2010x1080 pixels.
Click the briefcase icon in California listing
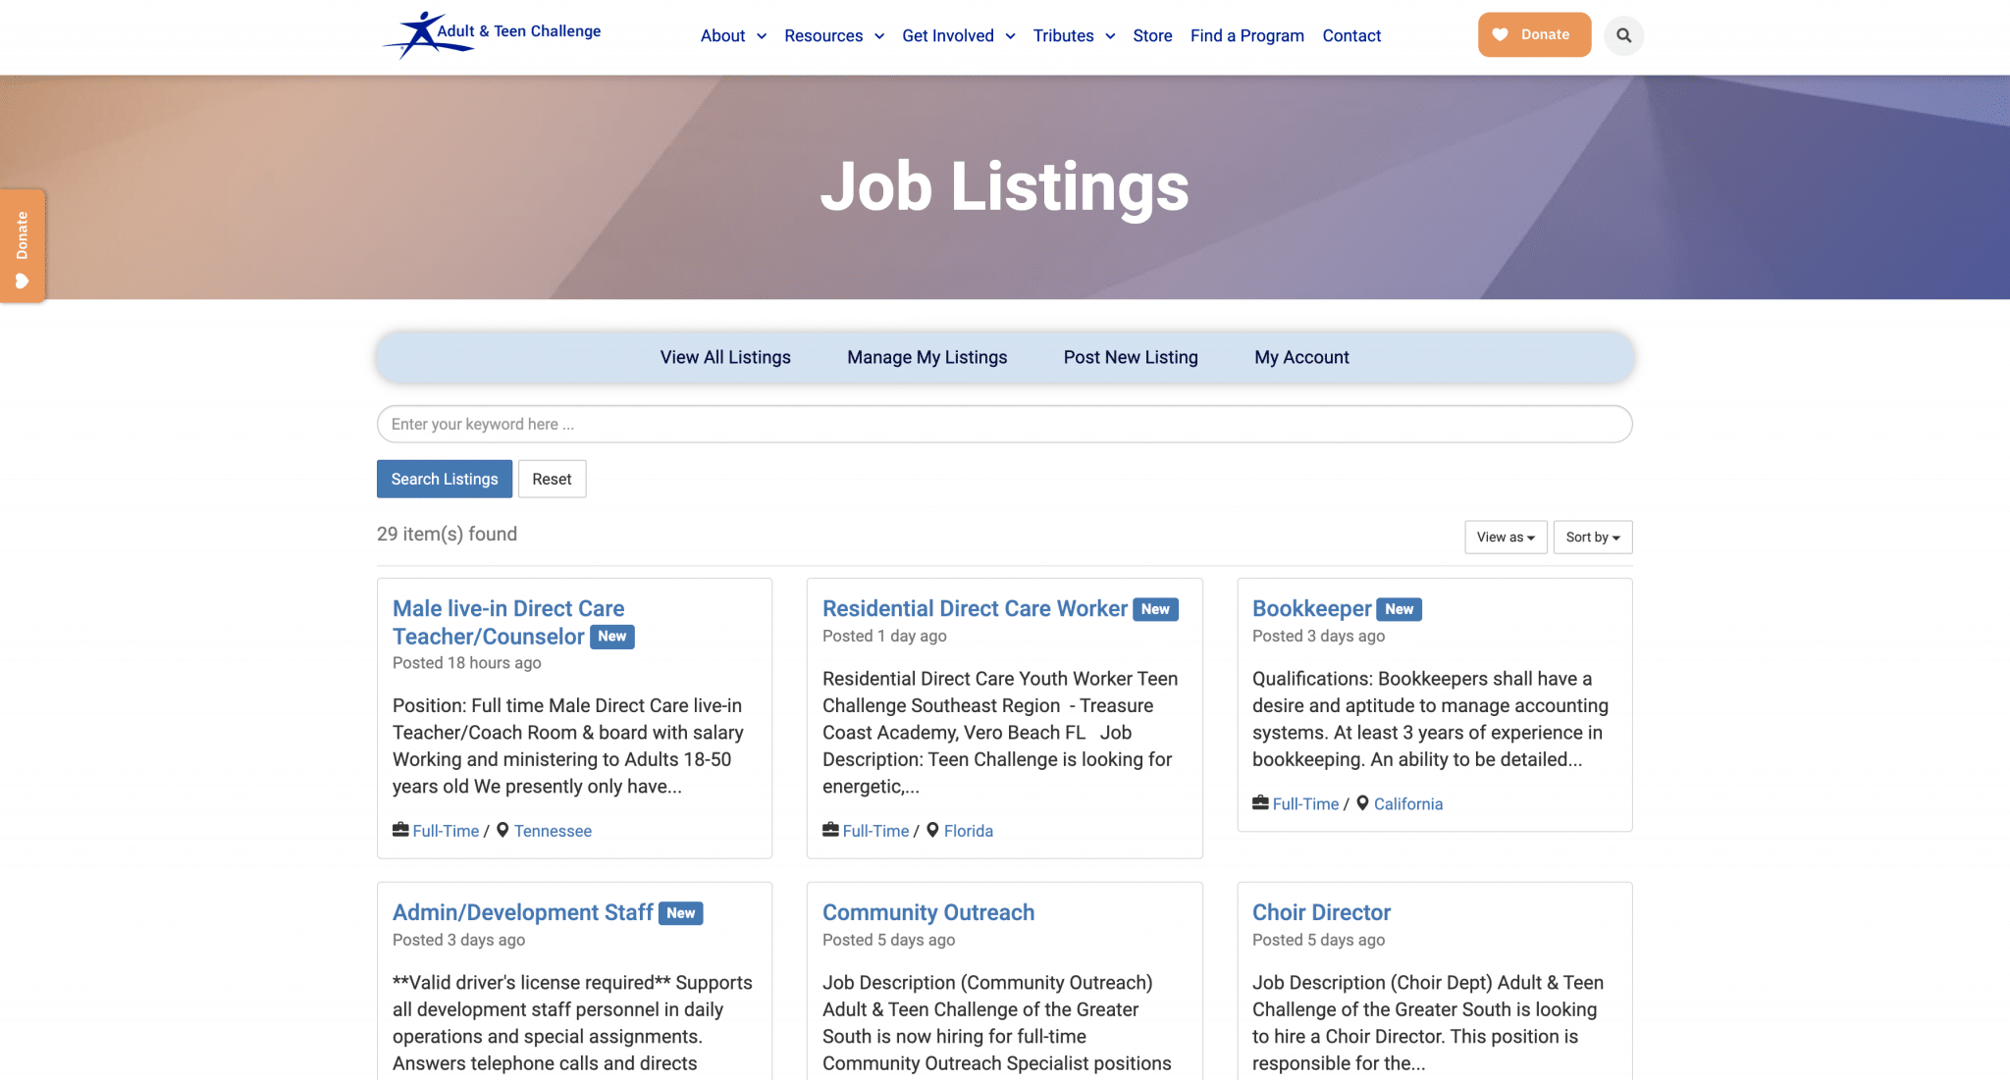click(1260, 802)
